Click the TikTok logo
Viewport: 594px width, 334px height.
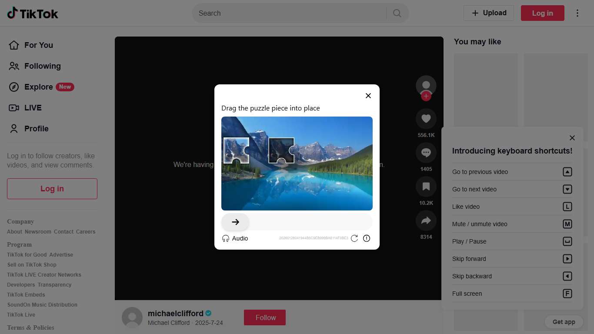pos(33,13)
